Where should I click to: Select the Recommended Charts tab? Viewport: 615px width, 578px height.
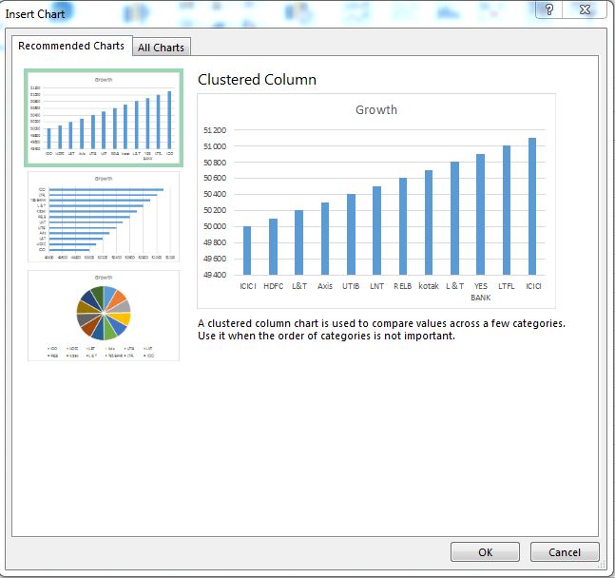pos(71,46)
